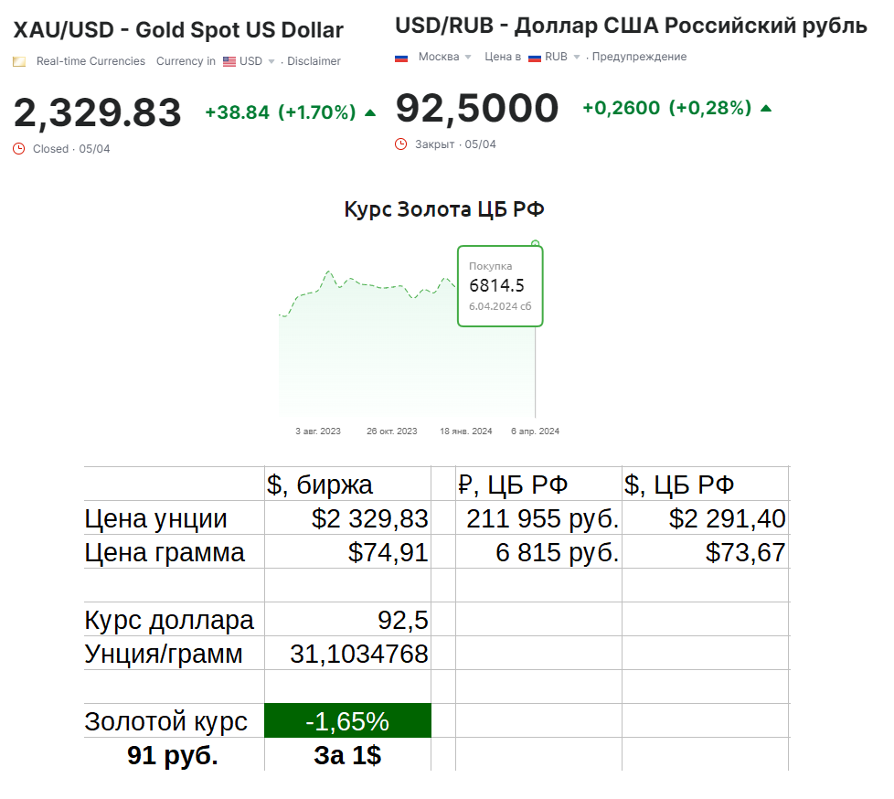Select the green -1,65% cell
894x799 pixels.
point(347,721)
